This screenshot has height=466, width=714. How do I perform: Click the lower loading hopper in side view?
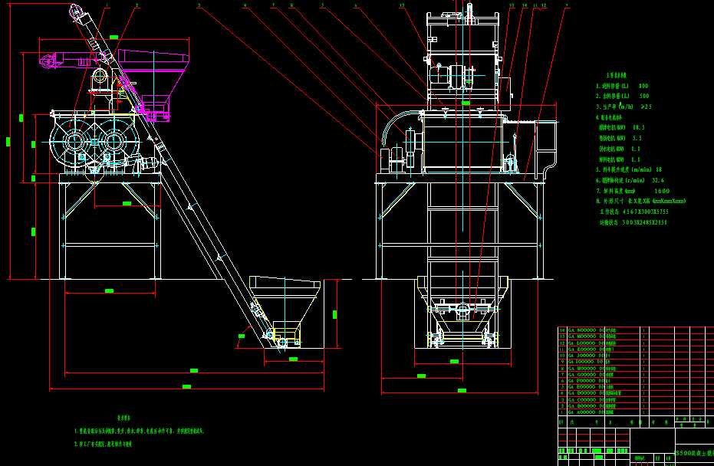pyautogui.click(x=285, y=312)
